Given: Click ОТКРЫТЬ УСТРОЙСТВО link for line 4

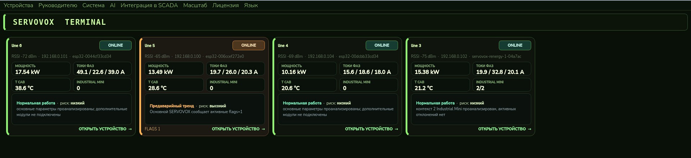Looking at the screenshot, I should point(371,129).
